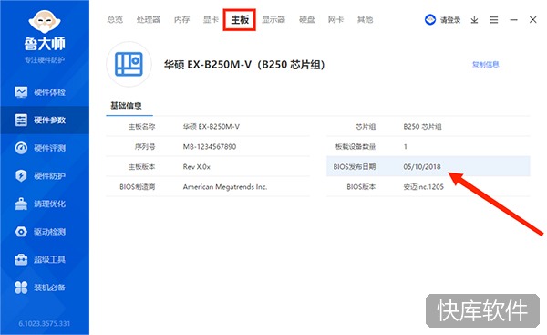Click version number 6.1023.3575.331

(x=45, y=323)
